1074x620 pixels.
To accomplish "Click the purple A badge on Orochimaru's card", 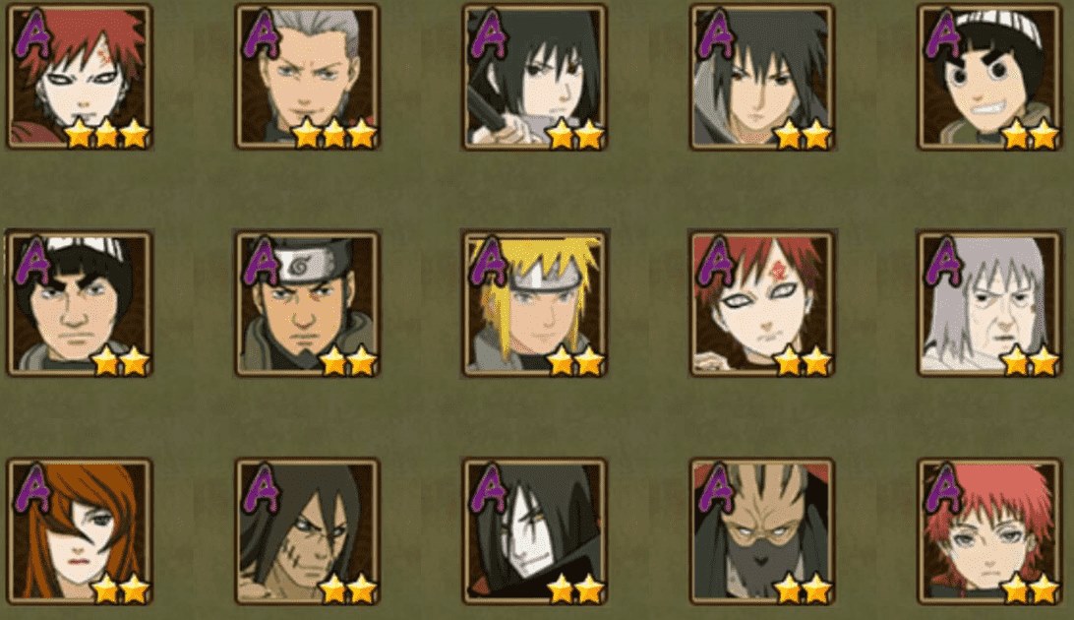I will click(x=488, y=488).
